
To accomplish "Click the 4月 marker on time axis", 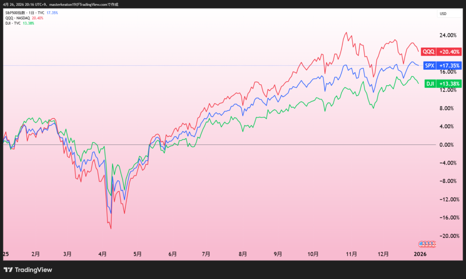I will (103, 254).
